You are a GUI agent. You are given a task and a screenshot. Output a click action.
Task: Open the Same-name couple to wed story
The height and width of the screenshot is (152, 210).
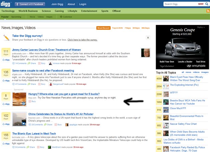point(43,71)
